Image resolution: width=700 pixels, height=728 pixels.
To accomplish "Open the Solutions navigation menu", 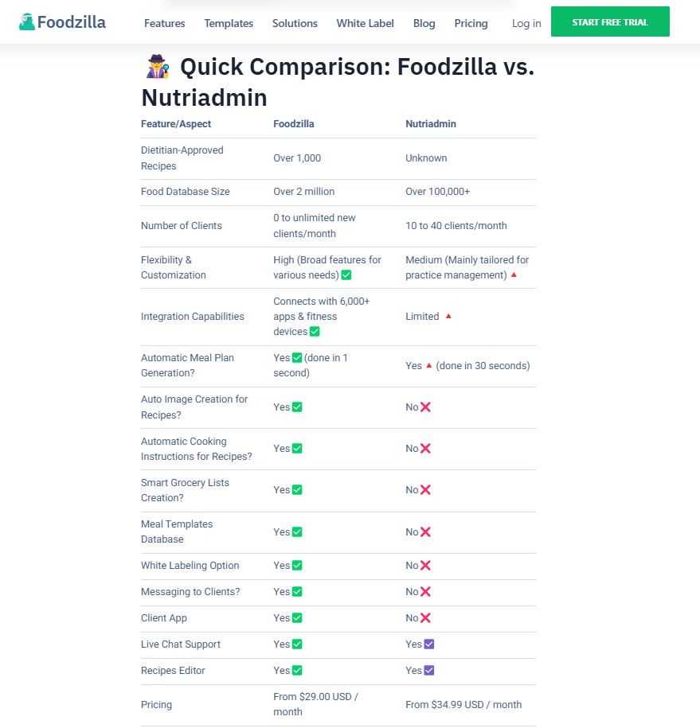I will click(295, 23).
